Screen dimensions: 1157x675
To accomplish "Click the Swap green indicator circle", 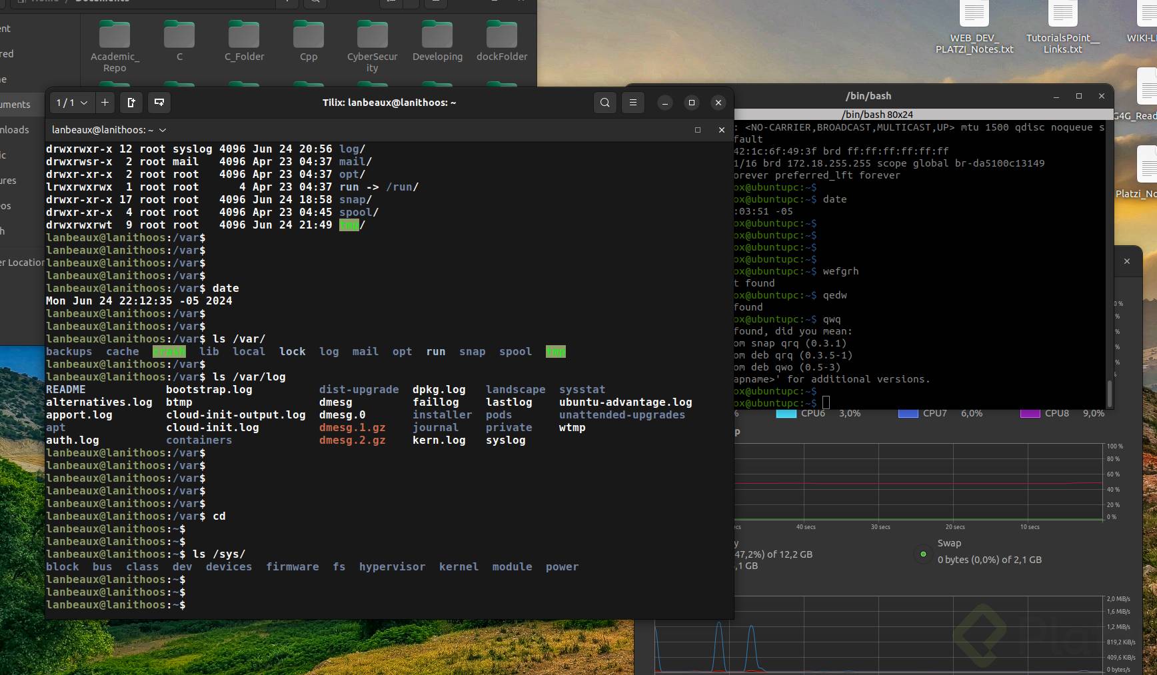I will (x=923, y=554).
